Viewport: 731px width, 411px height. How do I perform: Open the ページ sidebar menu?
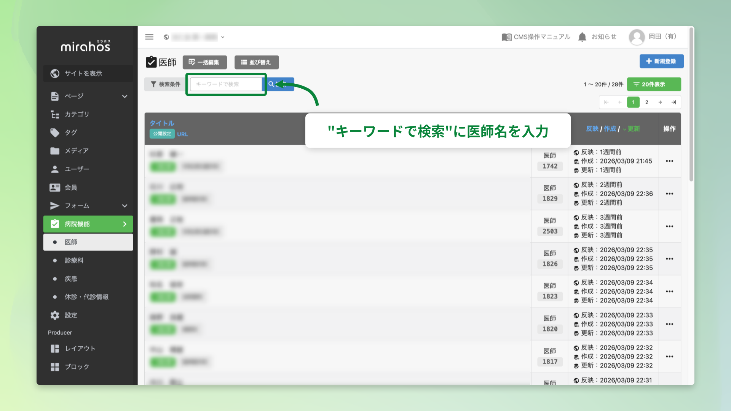(88, 96)
